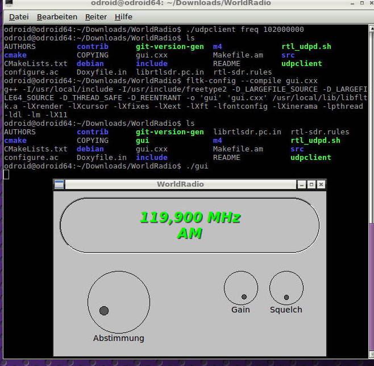The height and width of the screenshot is (366, 374).
Task: Open the Bearbeiten menu
Action: 57,17
